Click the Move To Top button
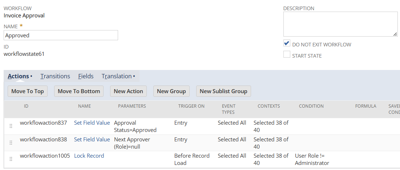The height and width of the screenshot is (170, 400). [x=28, y=91]
